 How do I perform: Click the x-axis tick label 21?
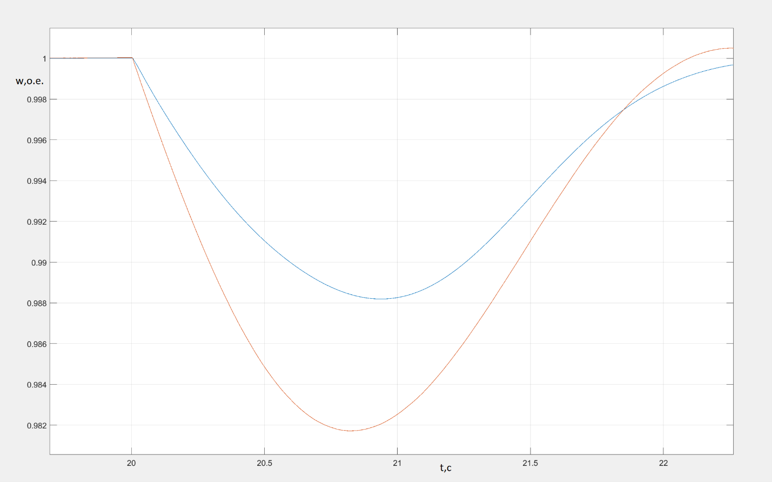click(397, 463)
